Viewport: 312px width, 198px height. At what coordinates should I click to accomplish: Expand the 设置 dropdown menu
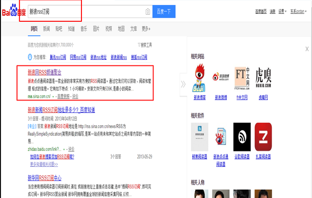tap(282, 11)
